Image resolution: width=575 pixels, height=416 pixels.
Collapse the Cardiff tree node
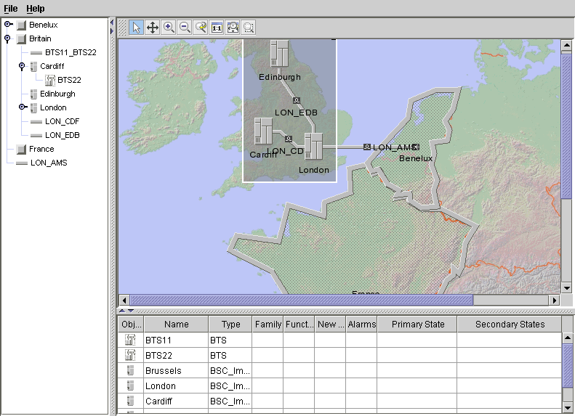tap(22, 66)
